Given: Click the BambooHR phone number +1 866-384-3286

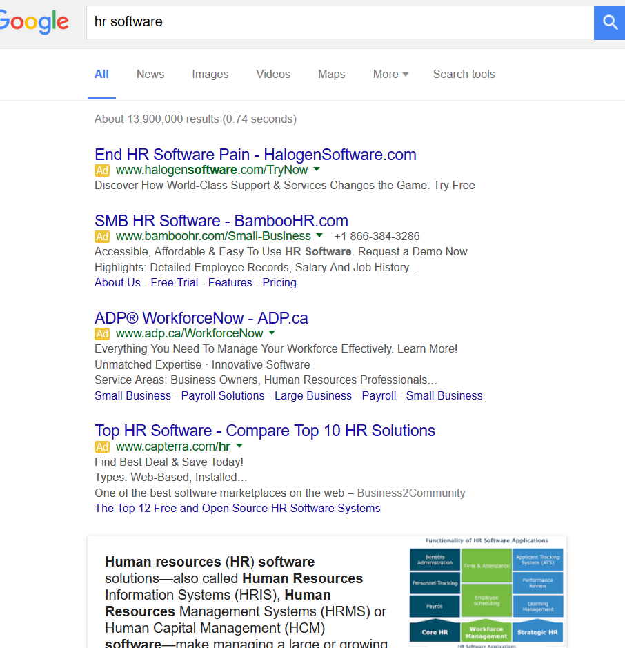Looking at the screenshot, I should [x=377, y=237].
